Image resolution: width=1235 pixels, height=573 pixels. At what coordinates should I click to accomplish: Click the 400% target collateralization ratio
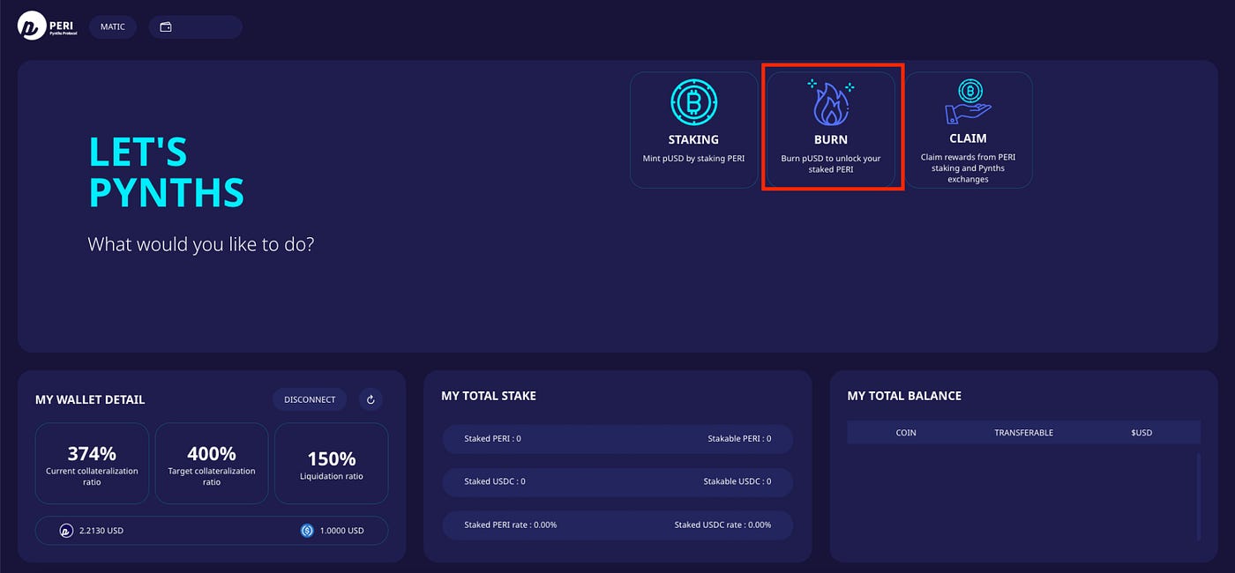tap(212, 464)
